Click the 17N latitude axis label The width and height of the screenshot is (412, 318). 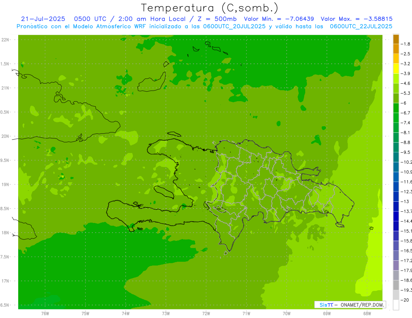tap(5, 281)
